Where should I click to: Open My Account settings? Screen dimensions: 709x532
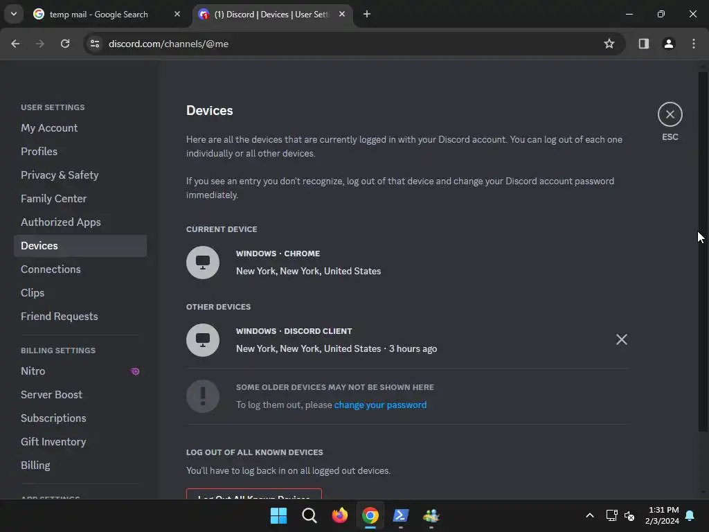coord(80,128)
